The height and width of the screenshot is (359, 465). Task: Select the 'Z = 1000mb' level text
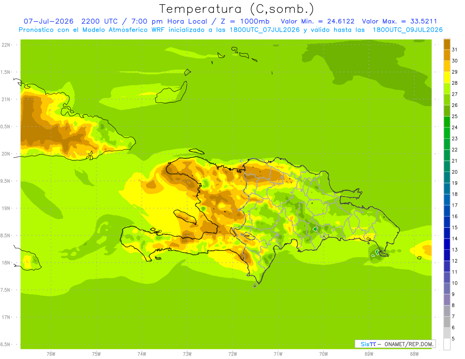coord(245,21)
